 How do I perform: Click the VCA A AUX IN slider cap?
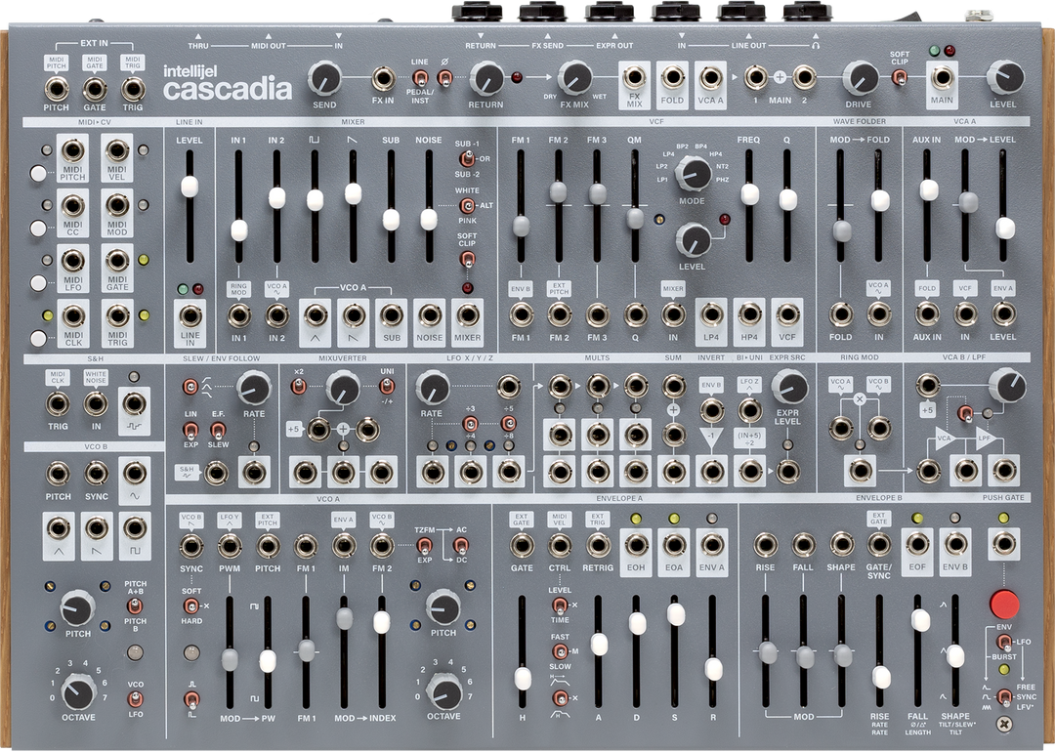point(929,189)
